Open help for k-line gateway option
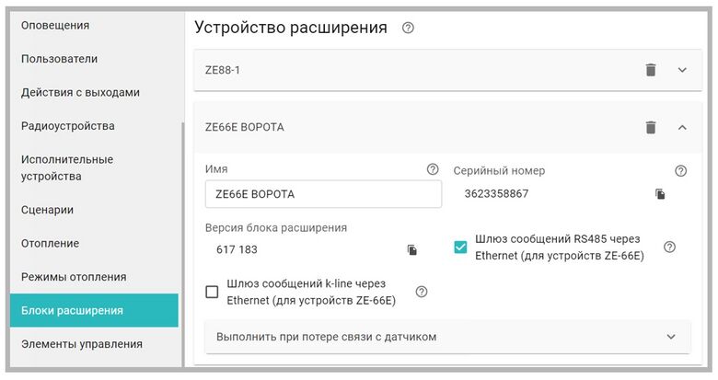 click(422, 292)
